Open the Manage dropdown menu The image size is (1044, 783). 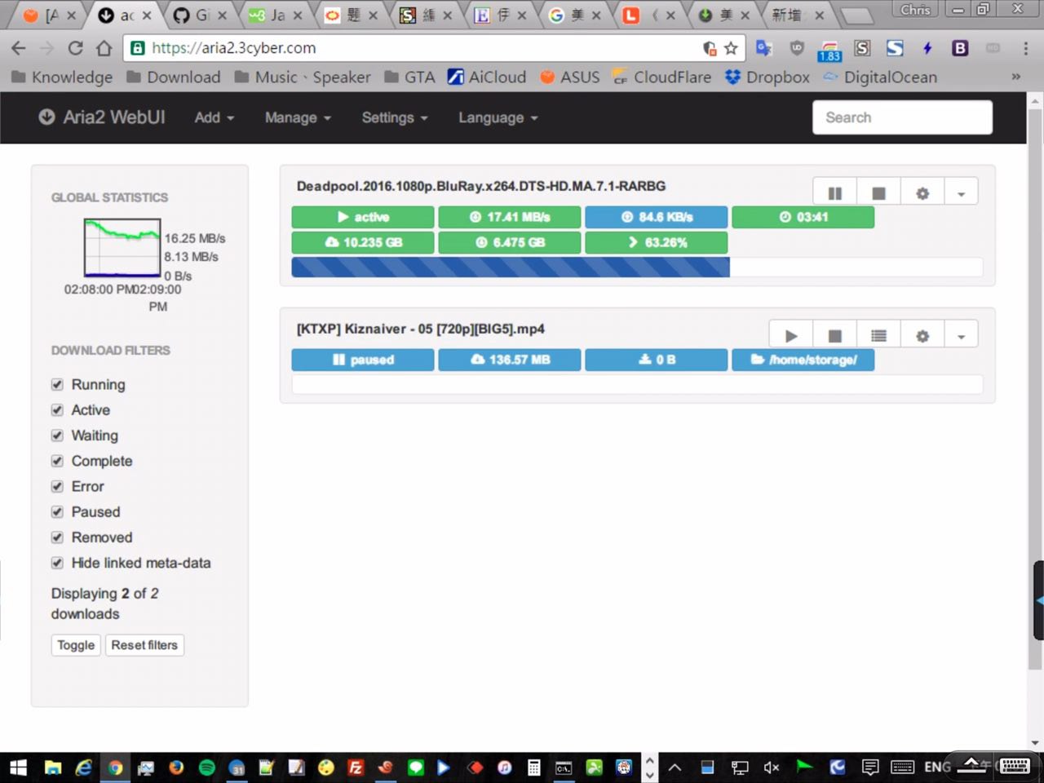(x=298, y=117)
